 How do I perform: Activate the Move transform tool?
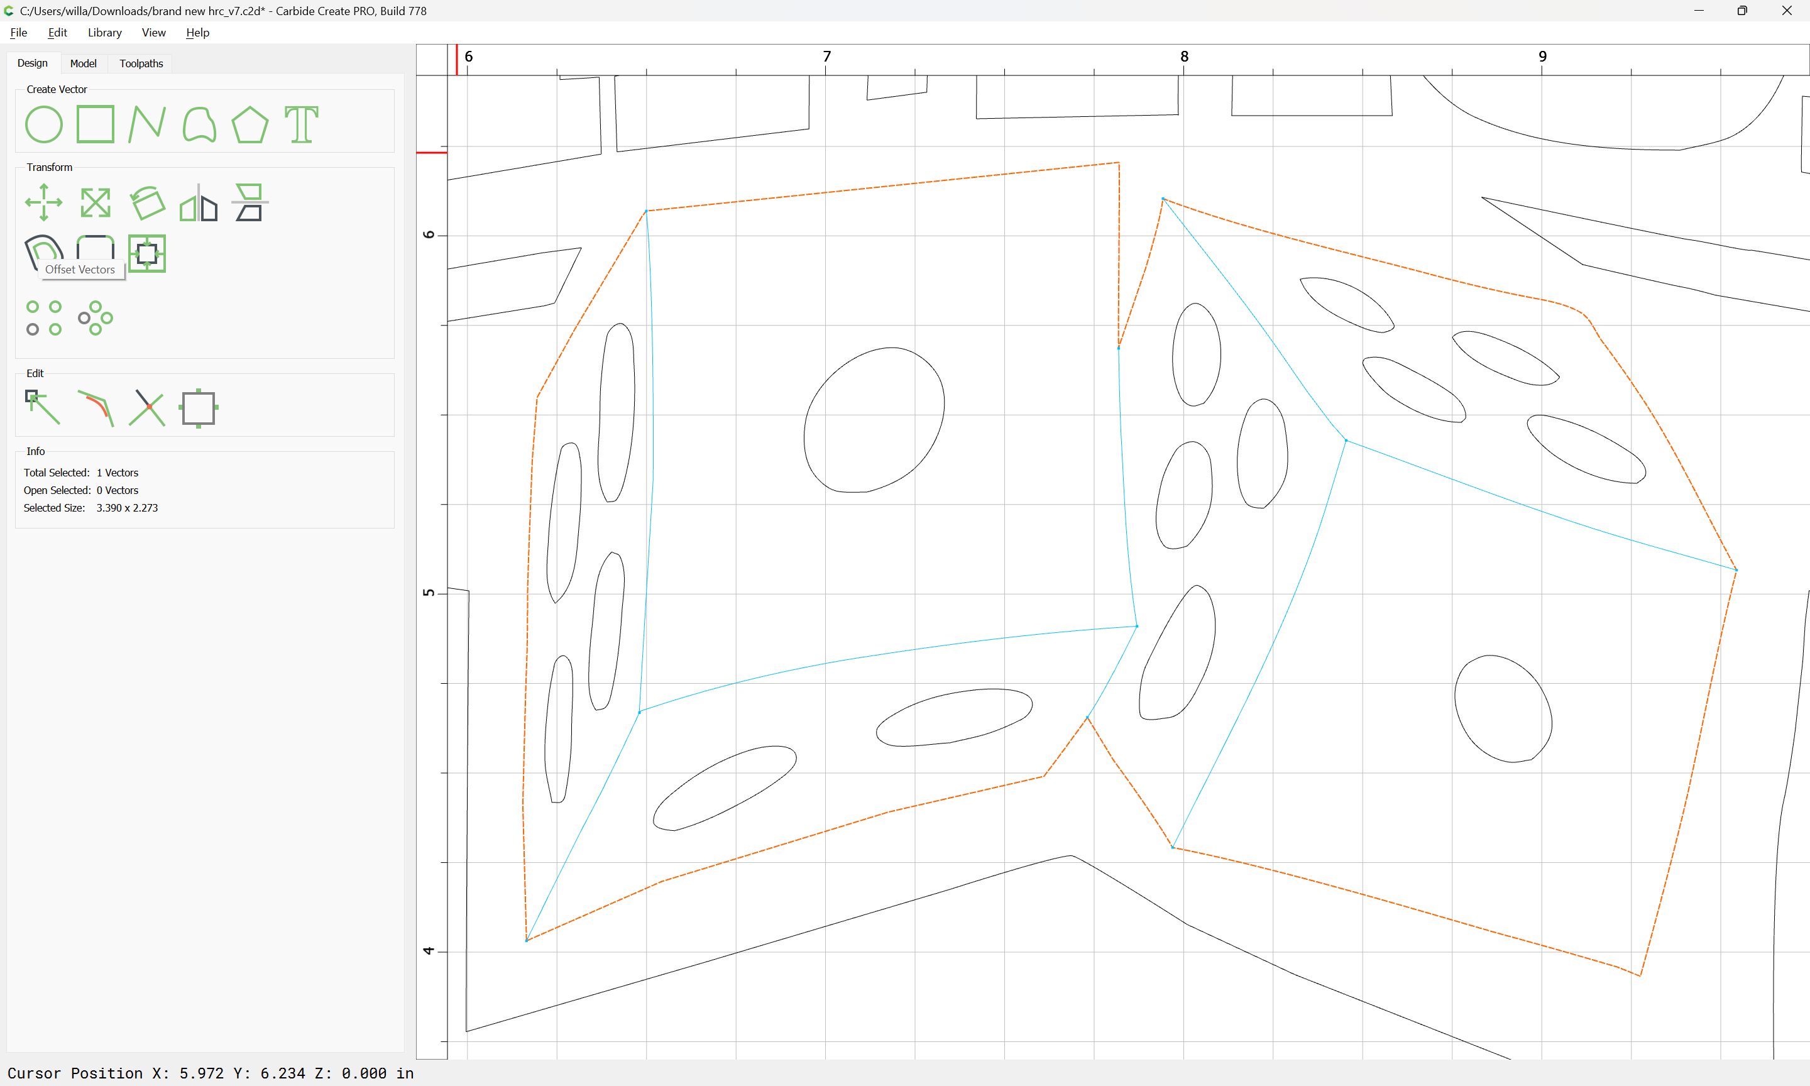[44, 203]
